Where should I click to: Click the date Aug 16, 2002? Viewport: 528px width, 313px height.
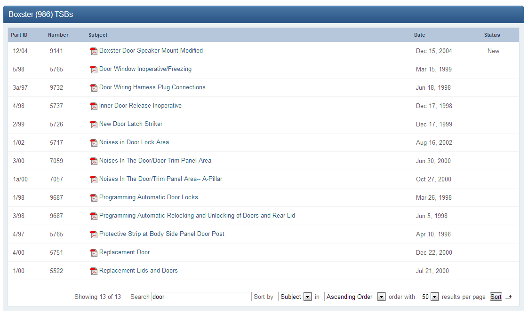coord(434,142)
